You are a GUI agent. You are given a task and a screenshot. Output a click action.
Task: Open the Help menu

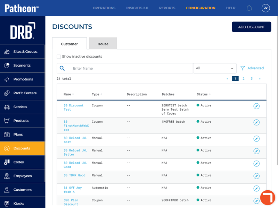[x=231, y=8]
